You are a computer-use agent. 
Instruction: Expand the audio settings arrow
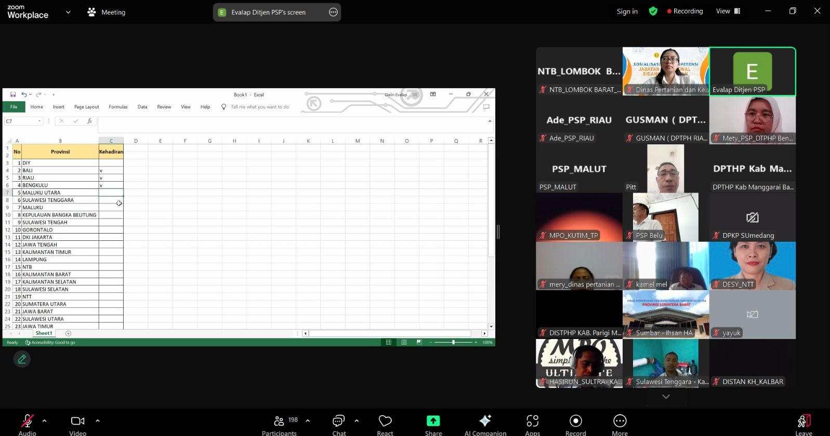tap(44, 420)
